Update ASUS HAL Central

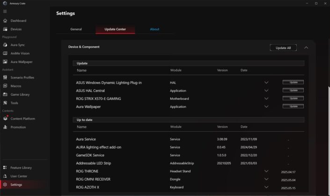(293, 90)
